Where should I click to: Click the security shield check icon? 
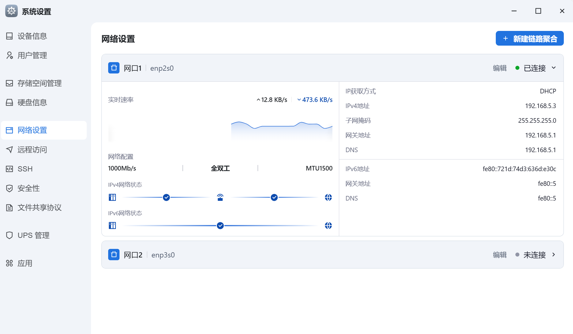[x=9, y=188]
